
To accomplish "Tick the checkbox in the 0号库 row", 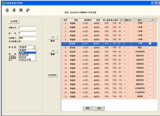I will (x=150, y=23).
